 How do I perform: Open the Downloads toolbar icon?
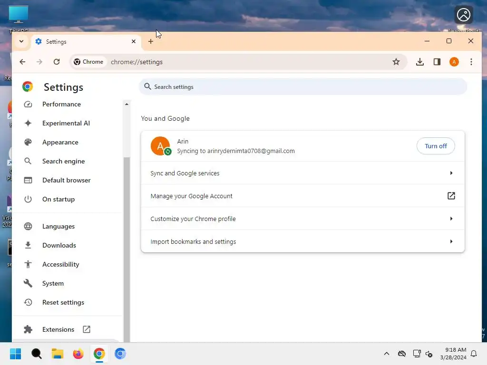(x=419, y=62)
